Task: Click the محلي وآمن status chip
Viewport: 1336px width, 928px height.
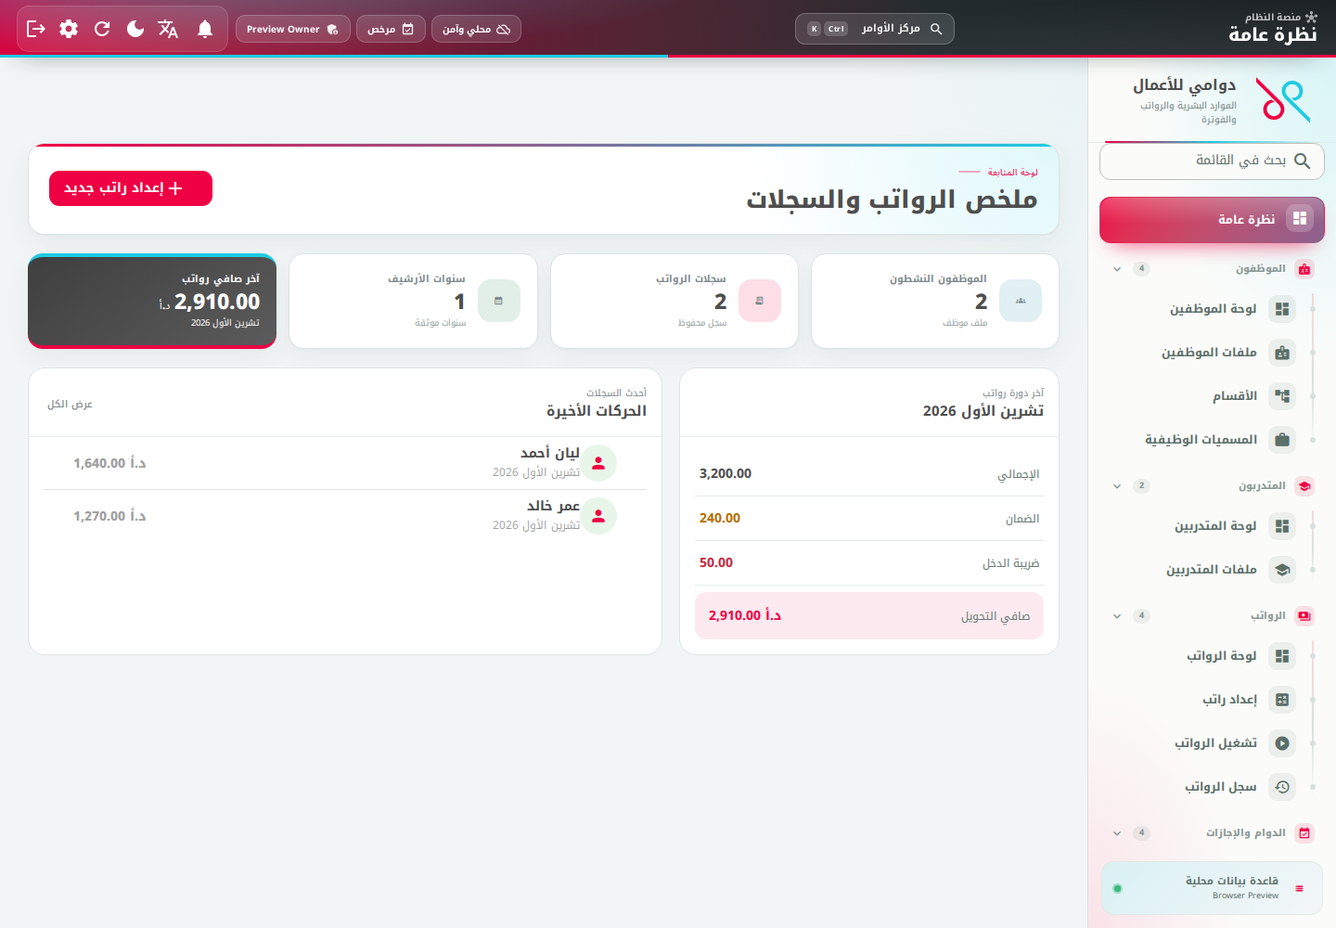Action: click(x=476, y=29)
